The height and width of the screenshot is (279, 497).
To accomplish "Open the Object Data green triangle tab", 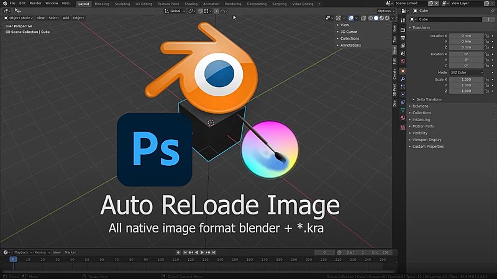I will coord(403,110).
